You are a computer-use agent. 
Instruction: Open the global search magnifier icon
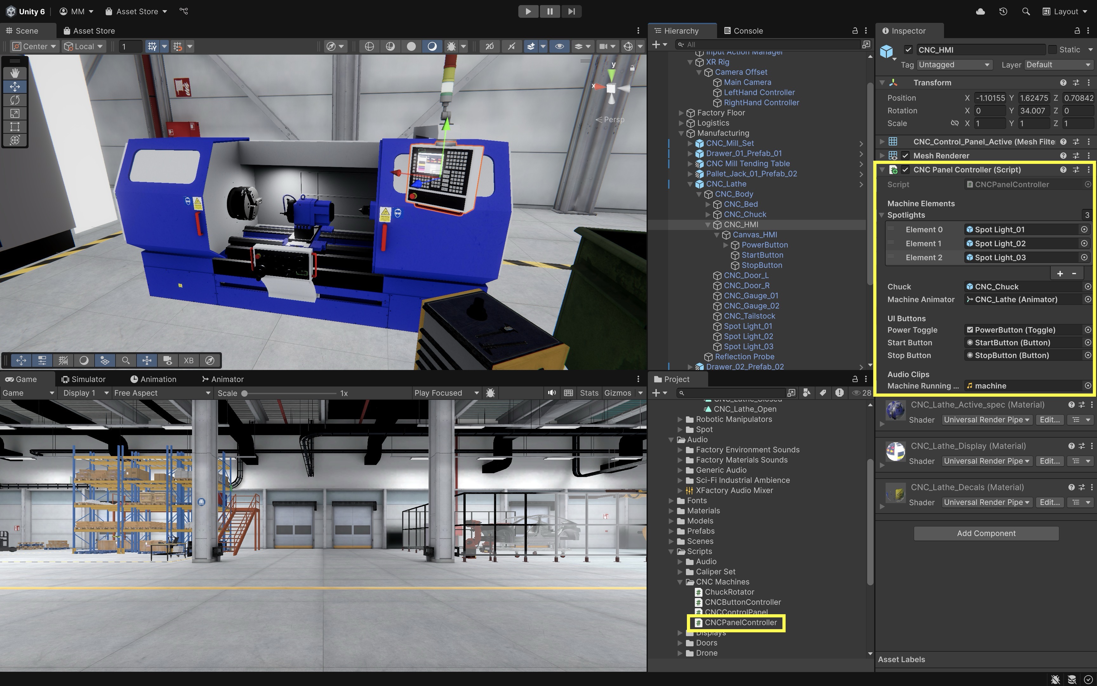[x=1026, y=11]
